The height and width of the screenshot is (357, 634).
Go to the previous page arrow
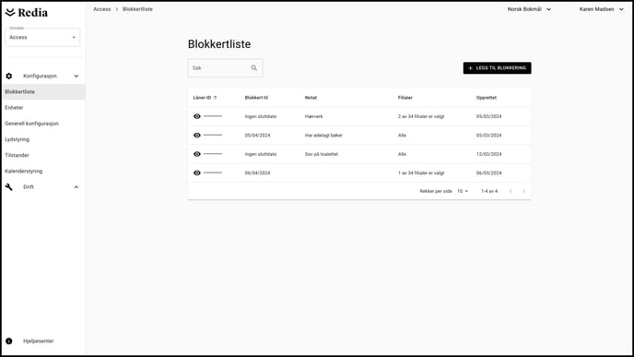511,191
